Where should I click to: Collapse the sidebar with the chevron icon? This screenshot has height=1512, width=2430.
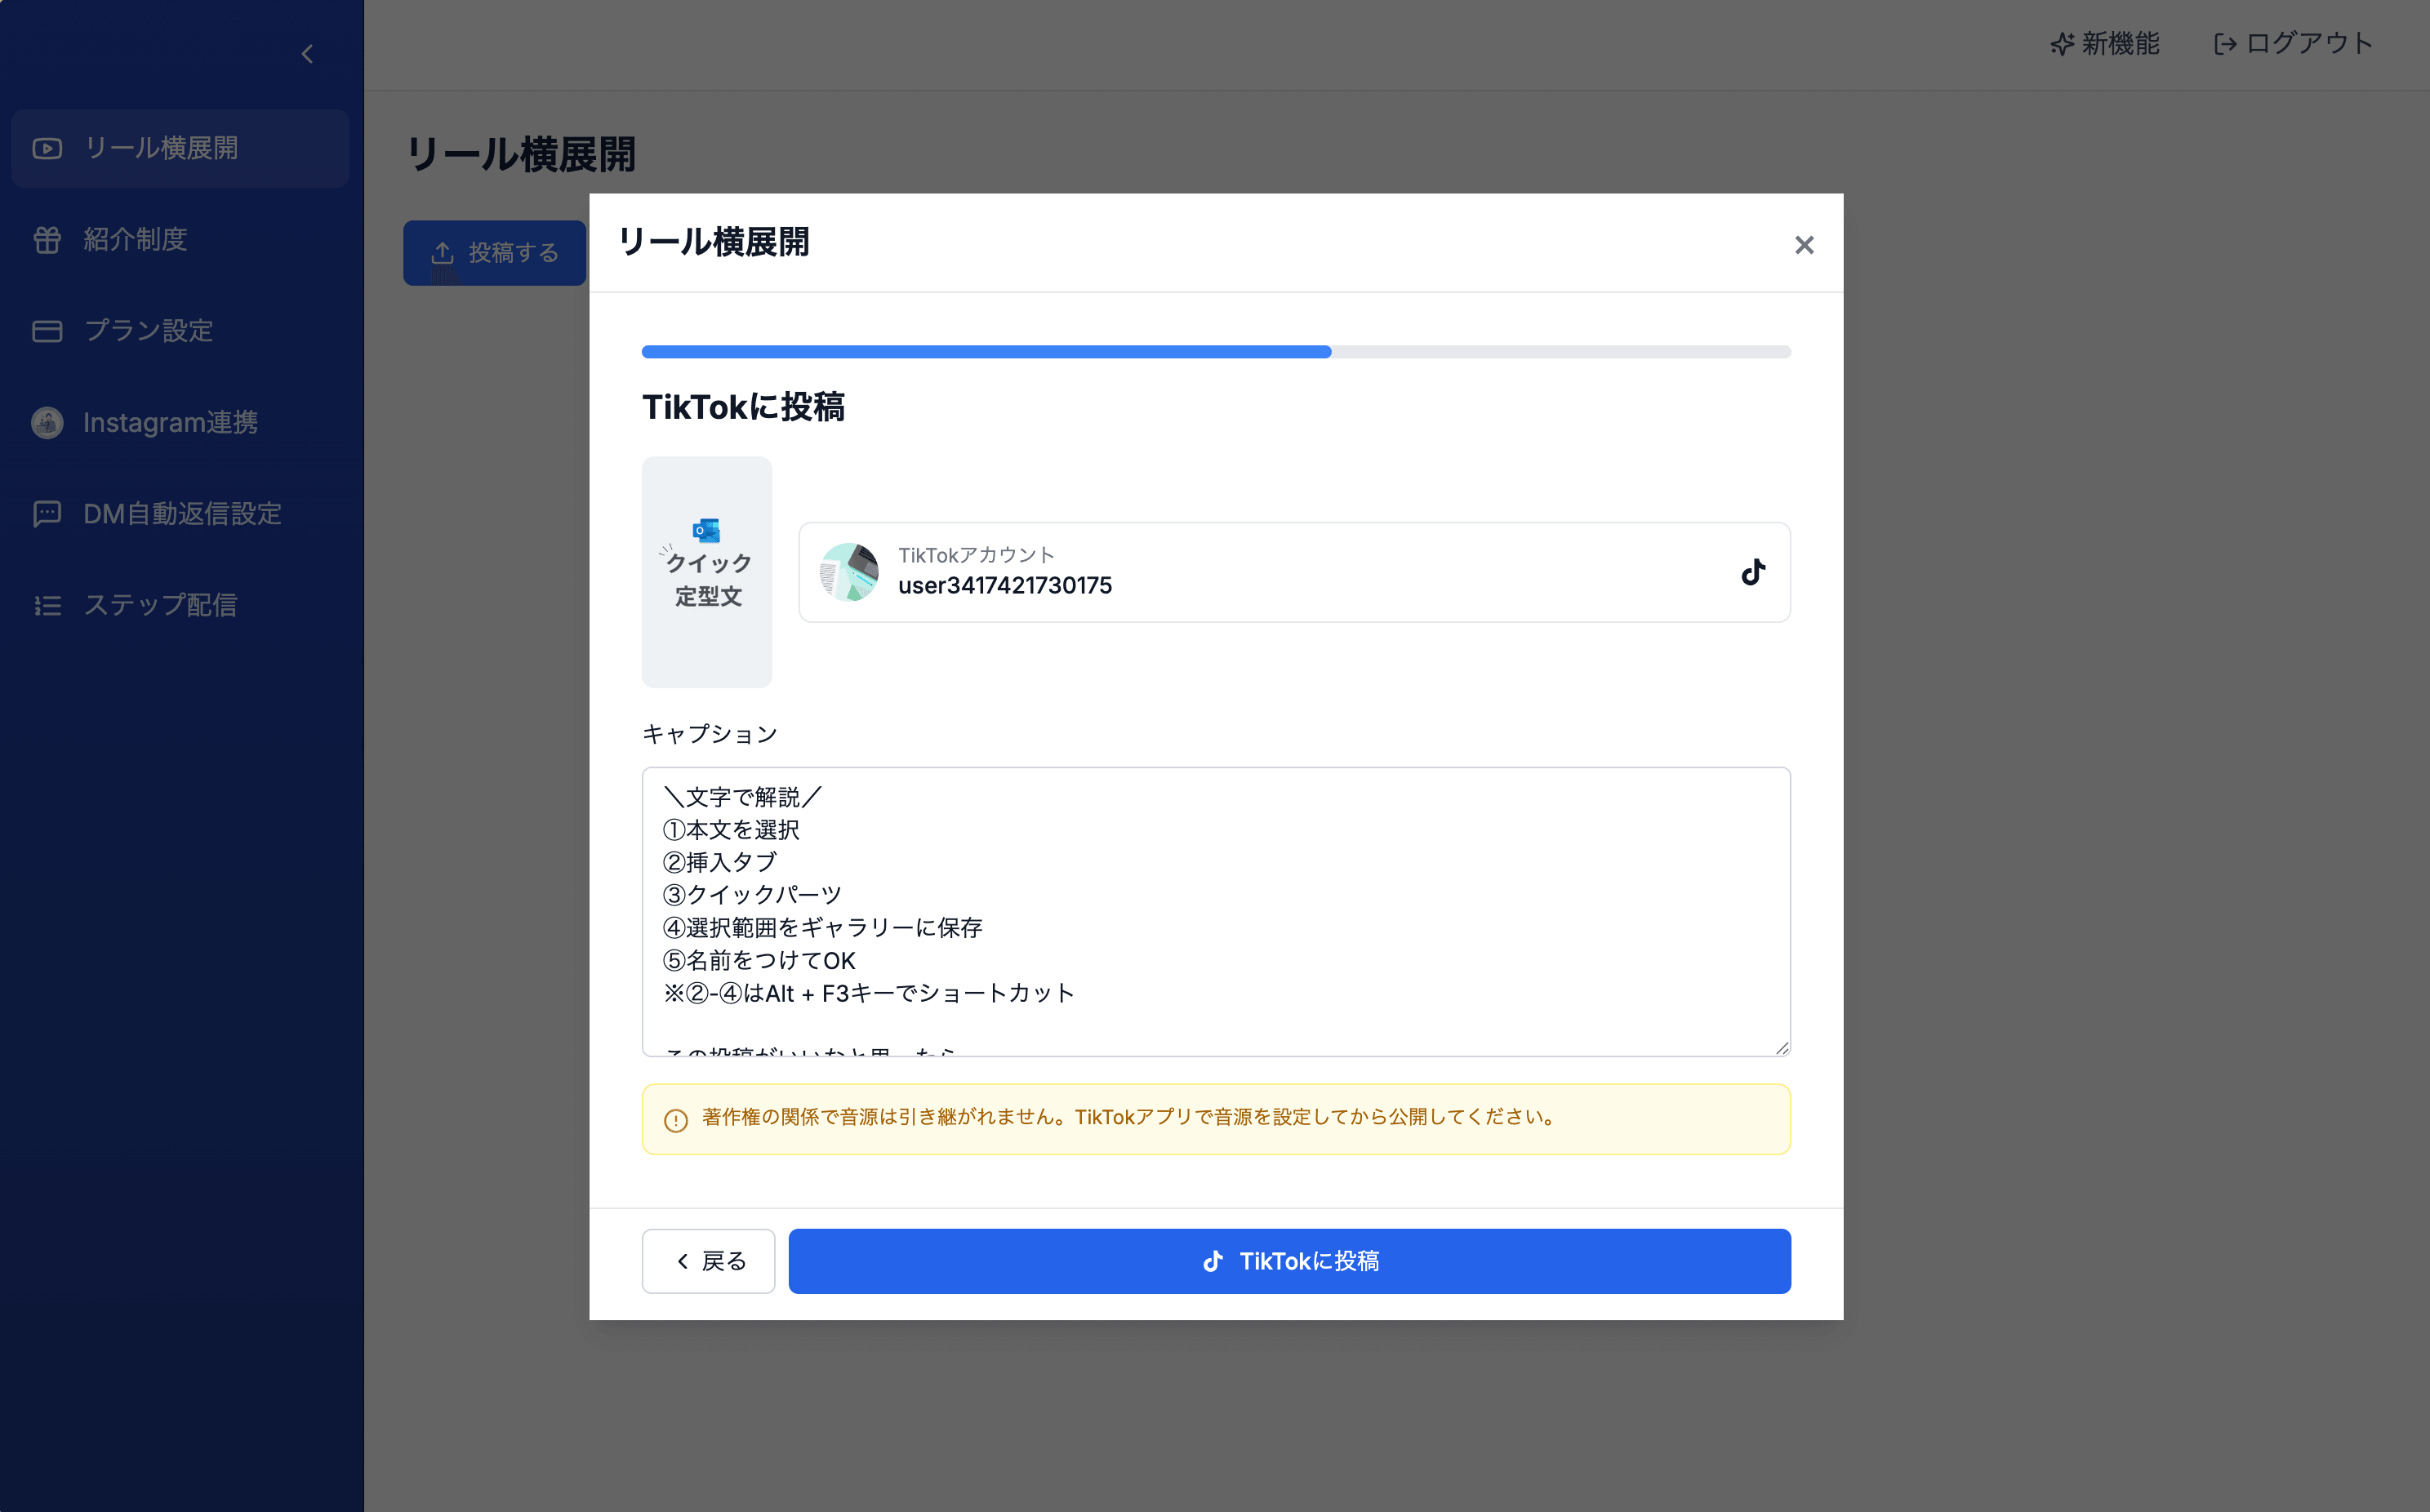point(307,54)
